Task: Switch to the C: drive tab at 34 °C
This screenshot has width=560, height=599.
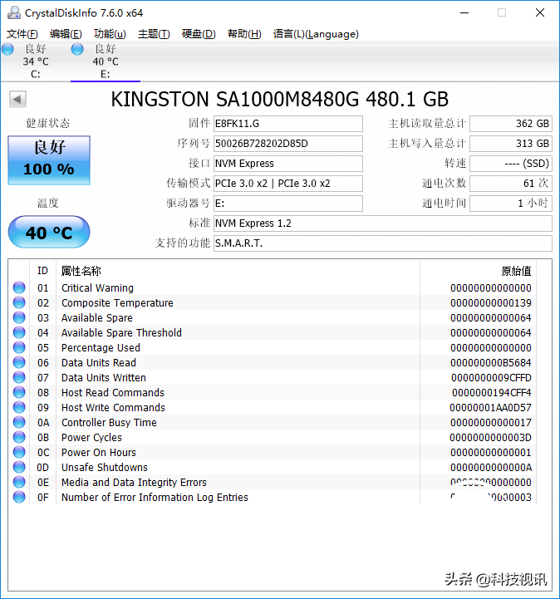Action: 35,61
